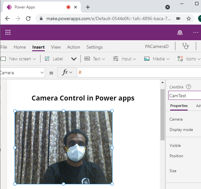Click the Text box Abc icon
Image resolution: width=201 pixels, height=189 pixels.
pyautogui.click(x=87, y=59)
